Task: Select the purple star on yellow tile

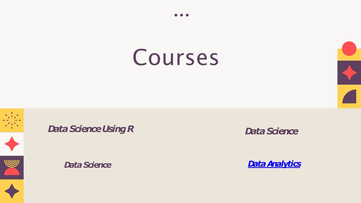Action: (12, 191)
